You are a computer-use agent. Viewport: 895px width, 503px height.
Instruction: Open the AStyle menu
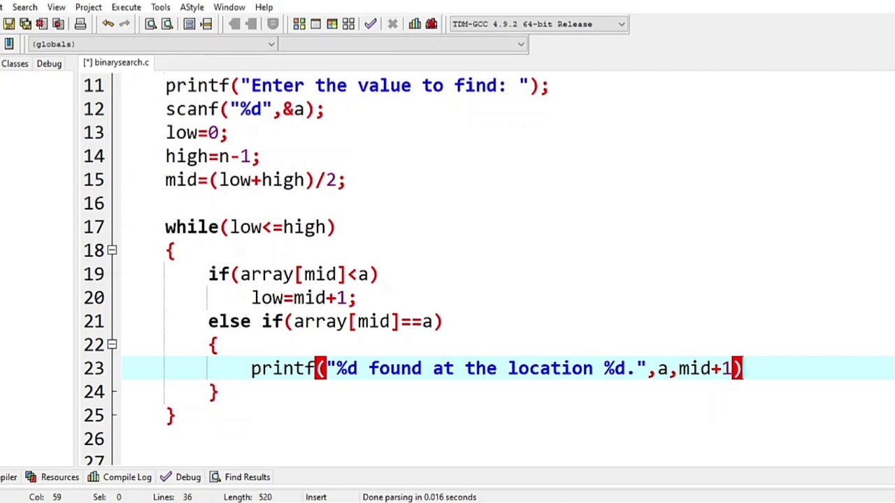click(x=192, y=7)
